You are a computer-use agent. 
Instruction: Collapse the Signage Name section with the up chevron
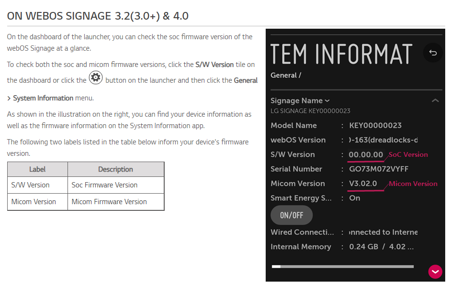click(x=435, y=101)
